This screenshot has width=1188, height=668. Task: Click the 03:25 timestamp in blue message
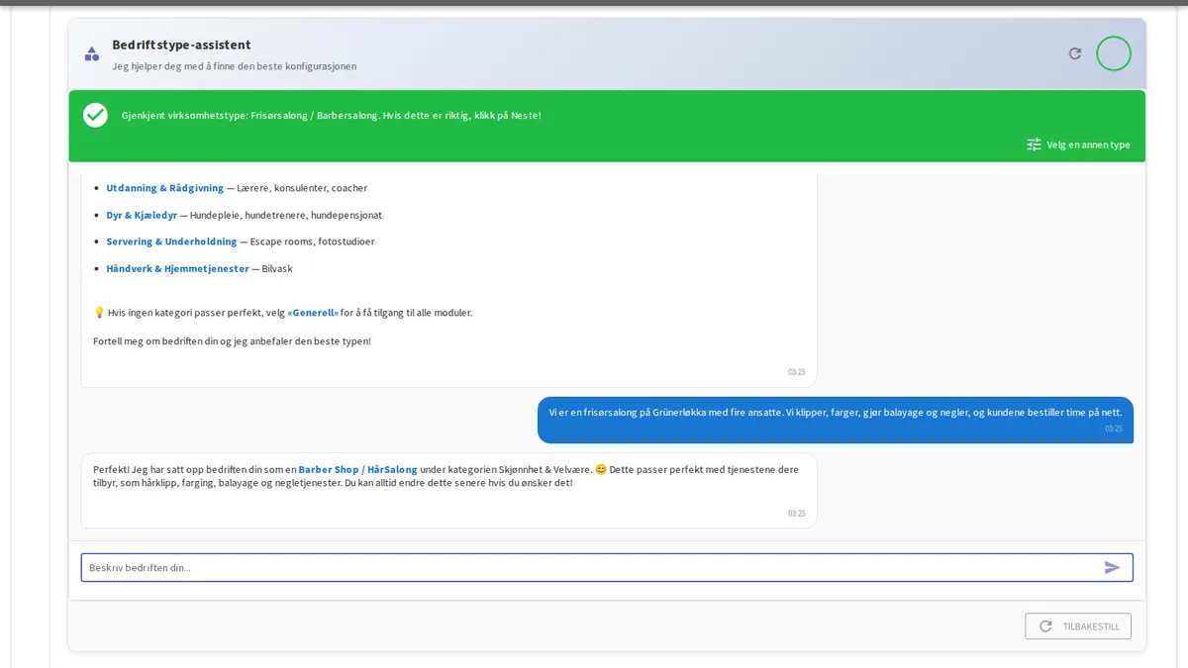coord(1114,429)
